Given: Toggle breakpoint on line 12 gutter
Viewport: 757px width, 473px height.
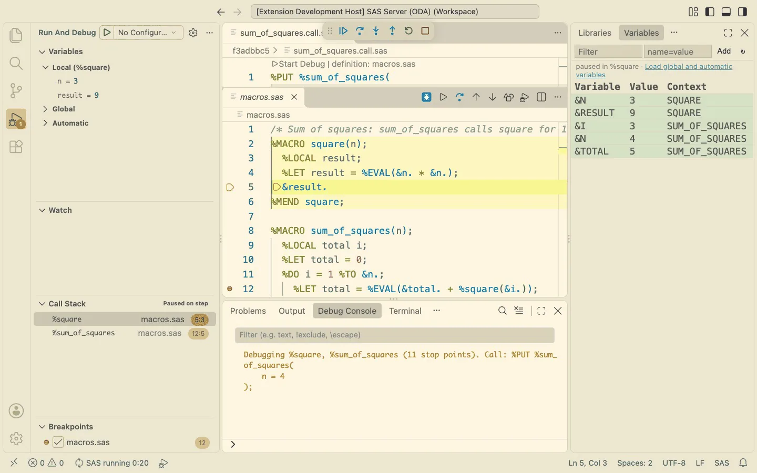Looking at the screenshot, I should pyautogui.click(x=230, y=289).
